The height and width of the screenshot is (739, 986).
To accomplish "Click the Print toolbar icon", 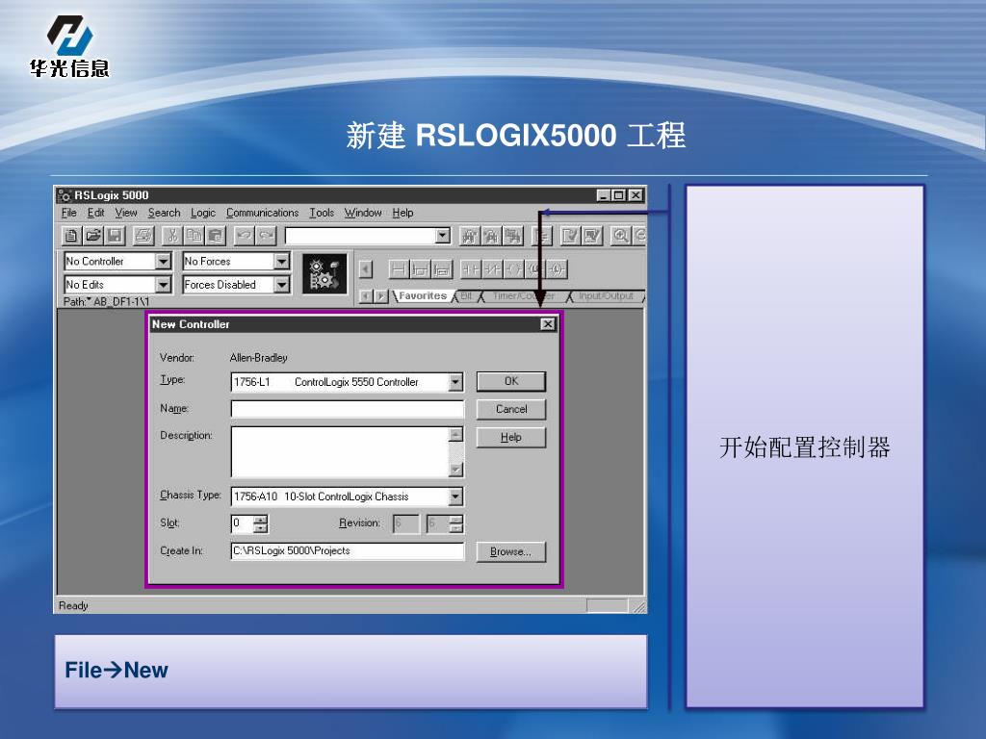I will [143, 236].
